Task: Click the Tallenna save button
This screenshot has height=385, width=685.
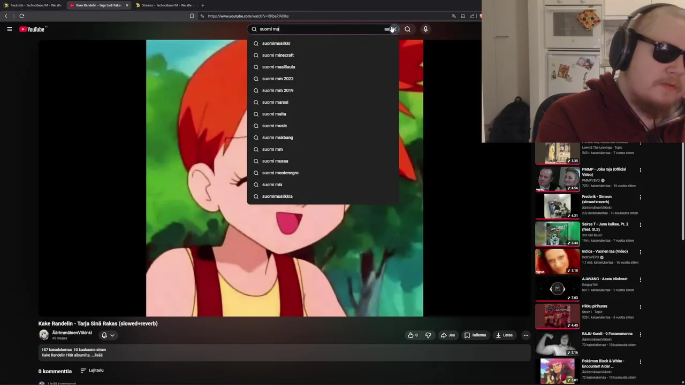Action: click(475, 335)
